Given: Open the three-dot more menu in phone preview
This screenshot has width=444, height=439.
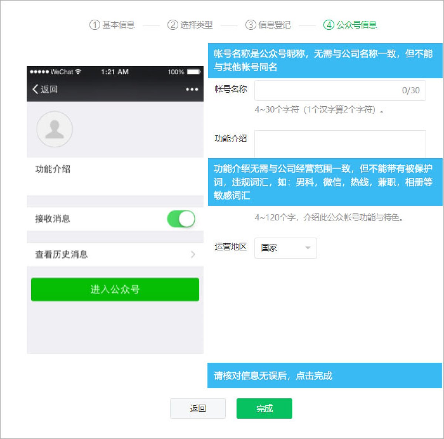Looking at the screenshot, I should pos(192,89).
